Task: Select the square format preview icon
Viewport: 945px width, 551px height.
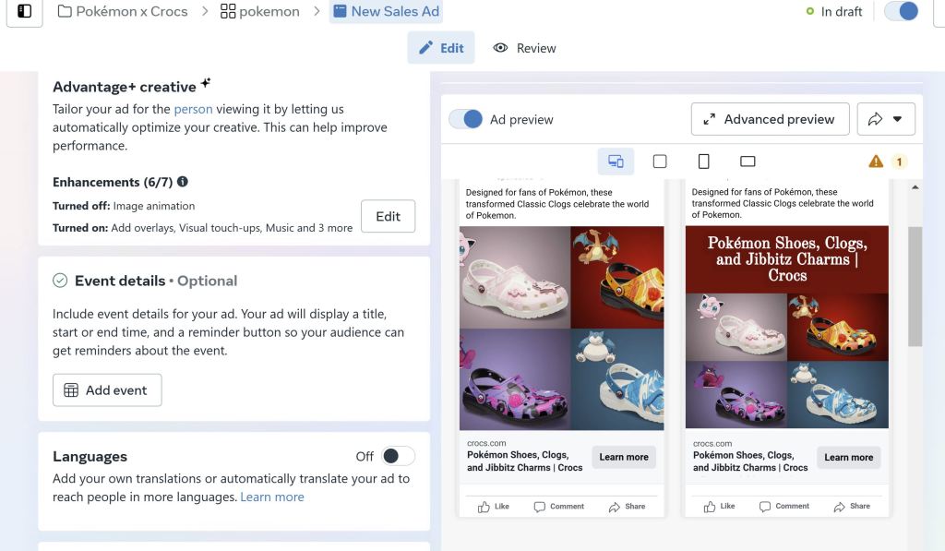Action: pyautogui.click(x=660, y=162)
